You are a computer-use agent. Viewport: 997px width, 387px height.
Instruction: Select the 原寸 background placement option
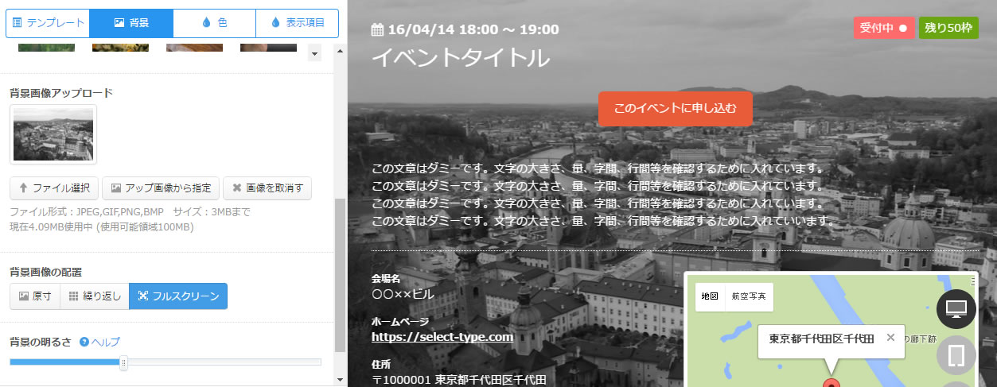click(x=35, y=296)
